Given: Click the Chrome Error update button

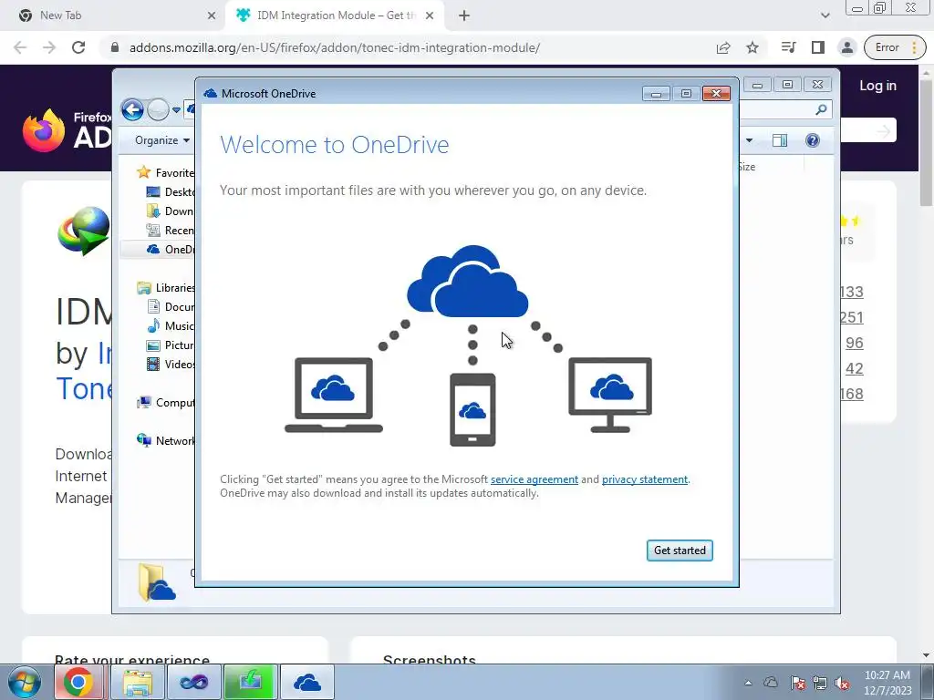Looking at the screenshot, I should [x=895, y=47].
